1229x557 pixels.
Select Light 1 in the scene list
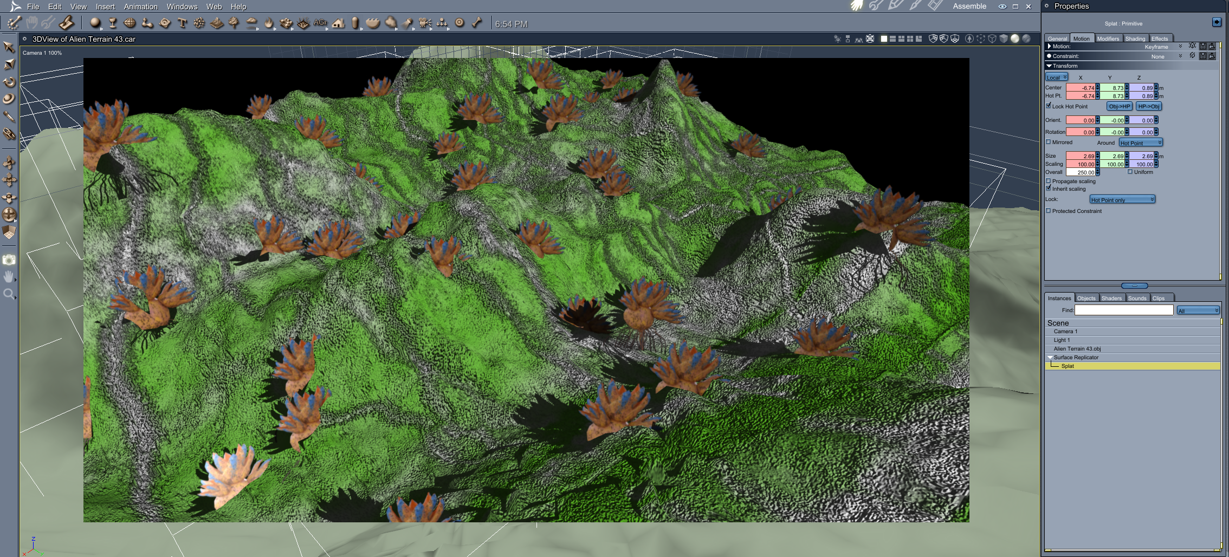[x=1133, y=340]
